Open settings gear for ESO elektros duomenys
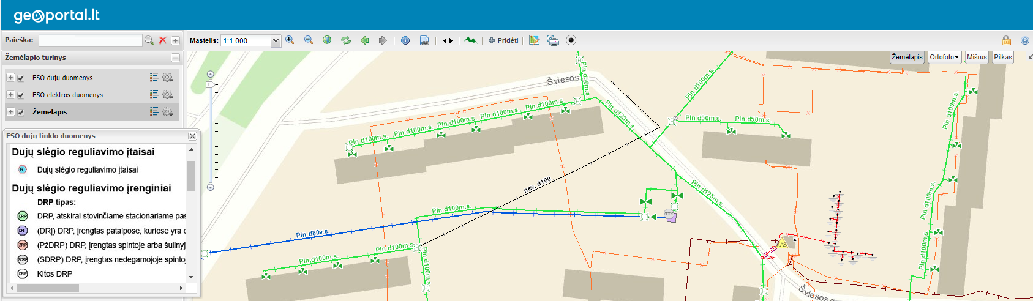The height and width of the screenshot is (301, 1033). coord(168,95)
